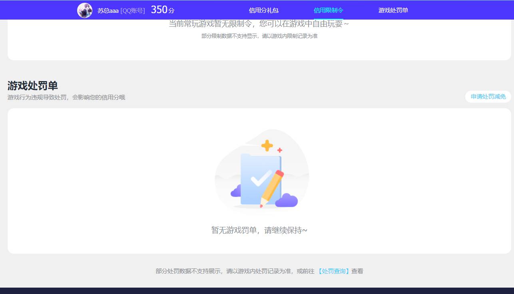Click the 部分限制数据不支持显示 notice text
Screen dimensions: 514x294
tap(260, 36)
